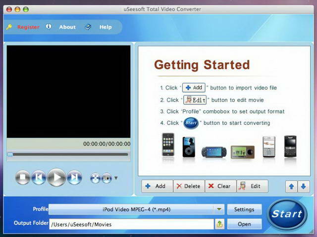This screenshot has height=237, width=317.
Task: Expand snapshot options arrow
Action: 116,178
